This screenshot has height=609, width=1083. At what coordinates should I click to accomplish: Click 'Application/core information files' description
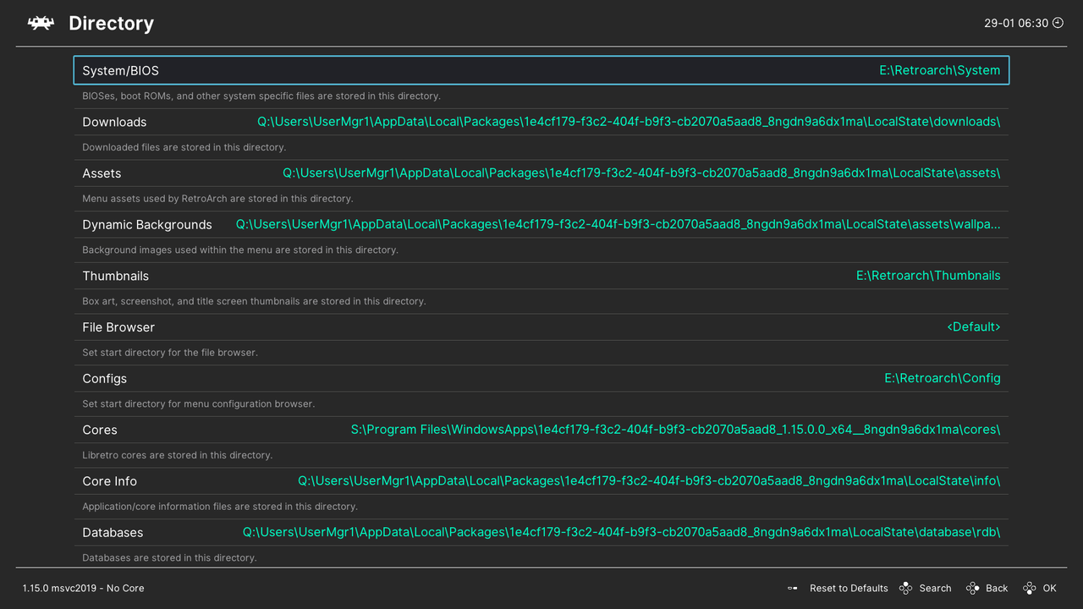click(x=220, y=507)
